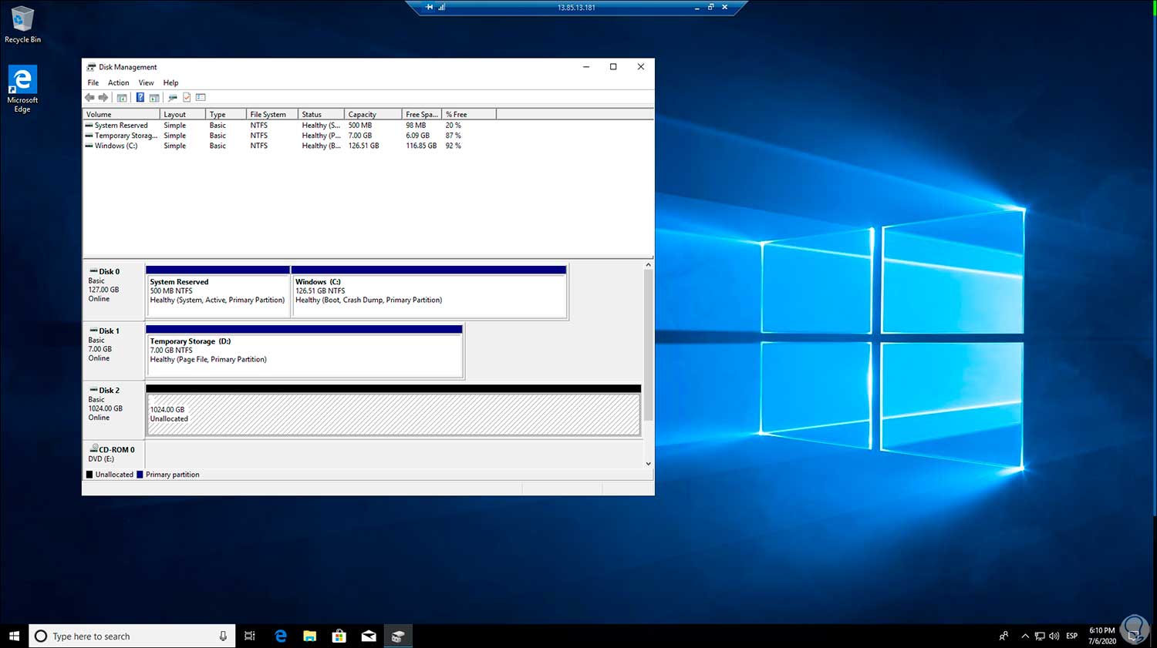Click the connect/refresh toolbar icon beside Properties
This screenshot has width=1157, height=648.
click(x=173, y=98)
